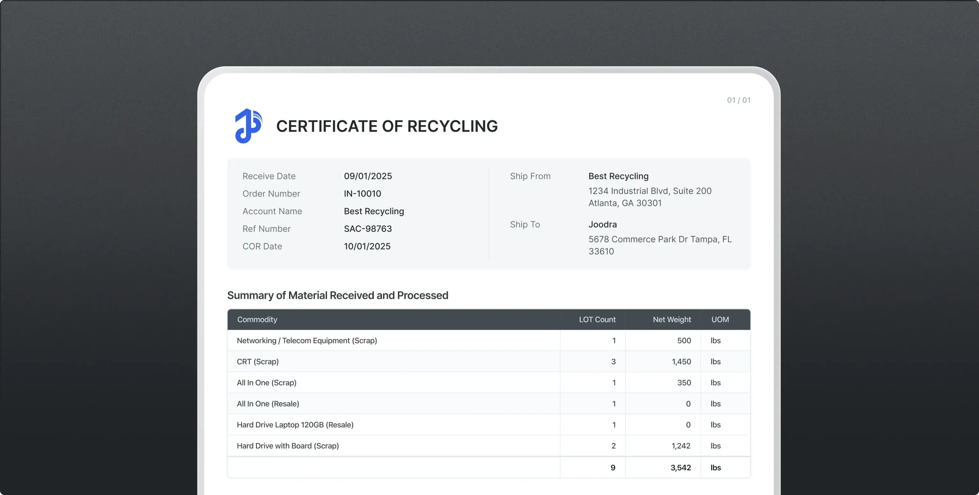Select Networking / Telecom Equipment (Scrap) row

tap(488, 341)
